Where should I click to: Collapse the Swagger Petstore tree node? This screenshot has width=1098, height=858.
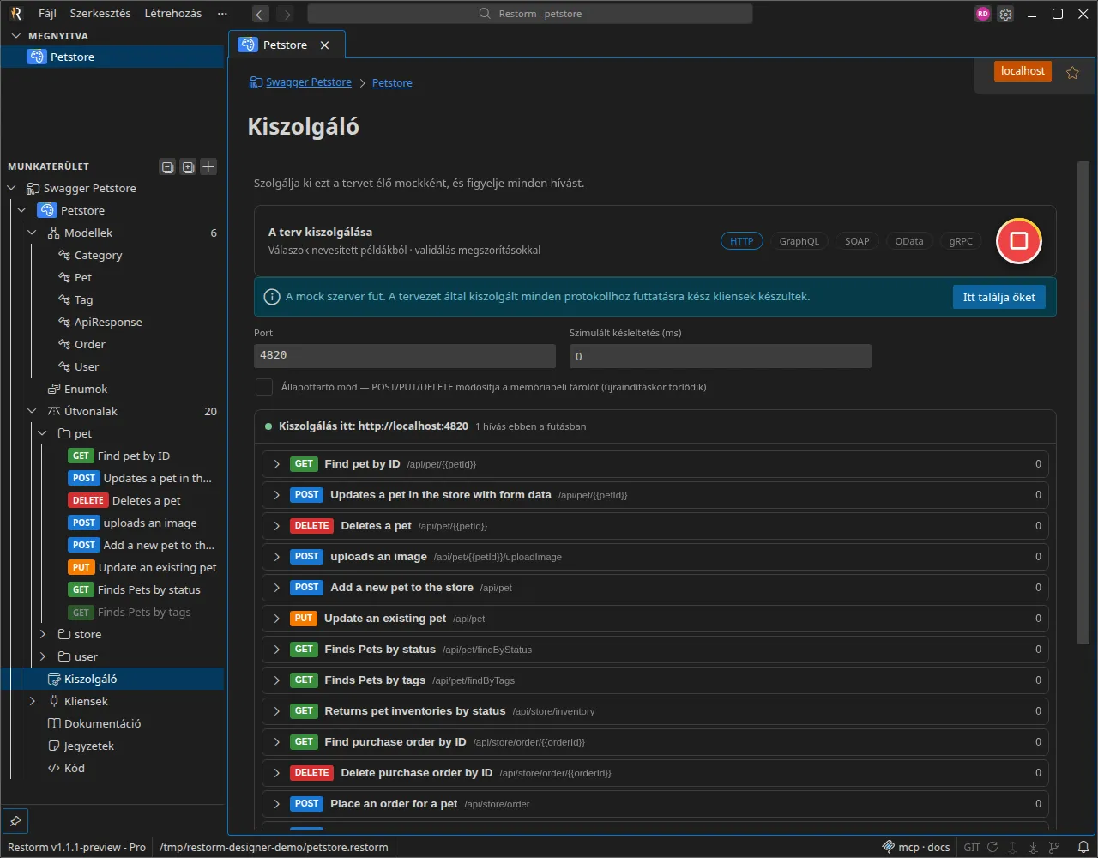coord(11,189)
